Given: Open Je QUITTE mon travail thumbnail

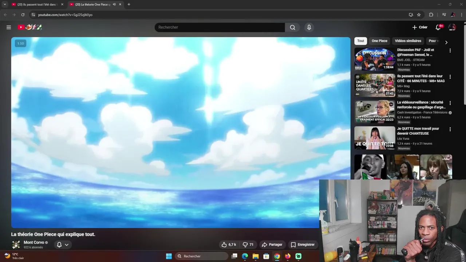Looking at the screenshot, I should point(375,138).
